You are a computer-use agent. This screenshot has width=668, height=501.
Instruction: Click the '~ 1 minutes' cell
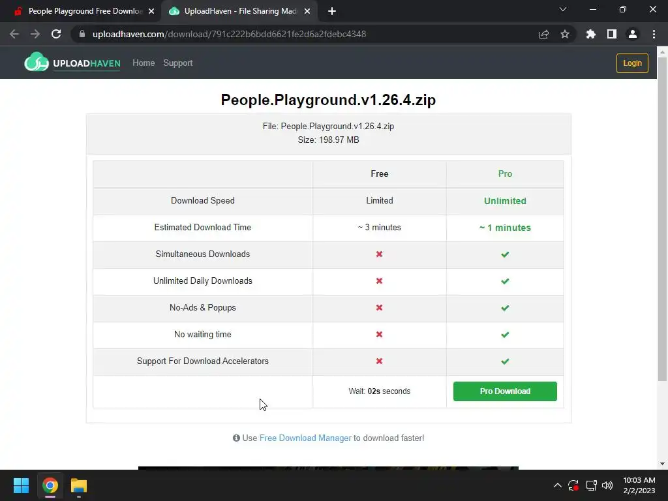505,228
